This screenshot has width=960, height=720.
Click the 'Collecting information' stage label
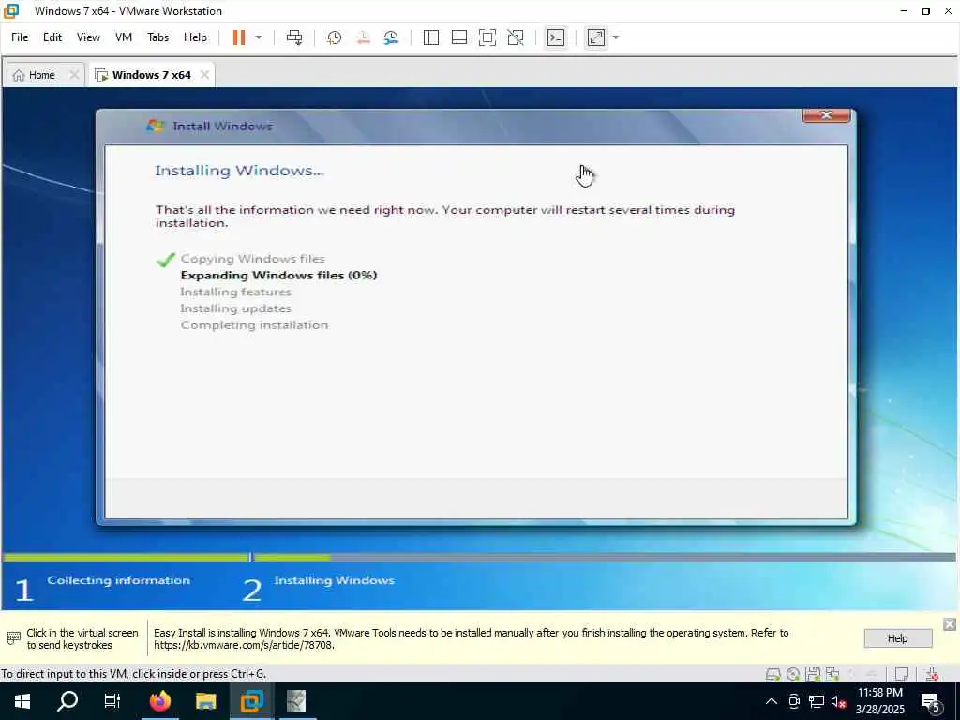(119, 580)
